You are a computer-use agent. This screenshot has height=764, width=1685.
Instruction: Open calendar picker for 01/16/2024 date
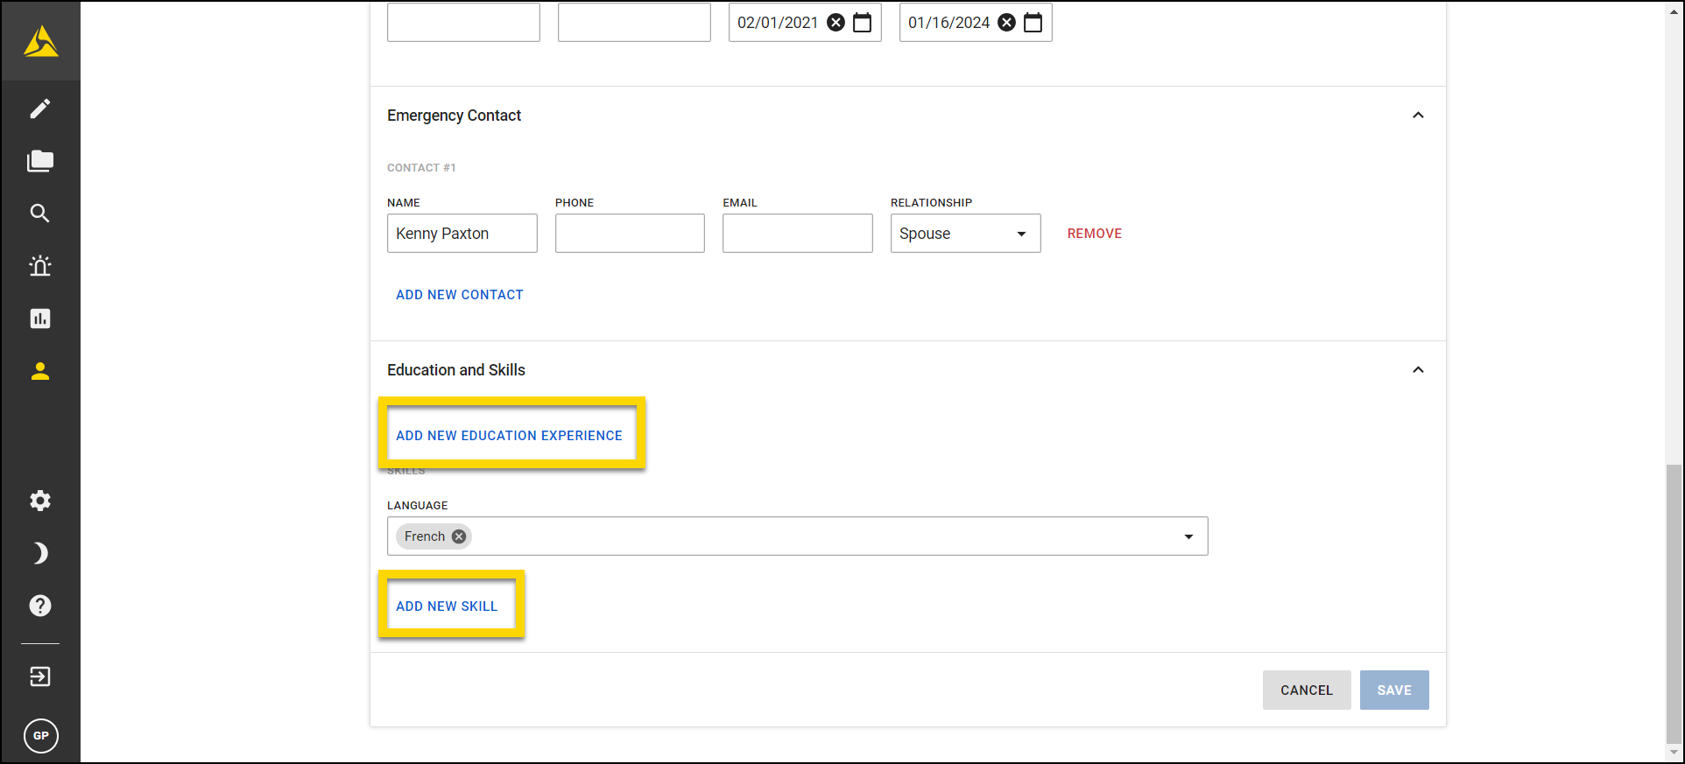pos(1033,23)
